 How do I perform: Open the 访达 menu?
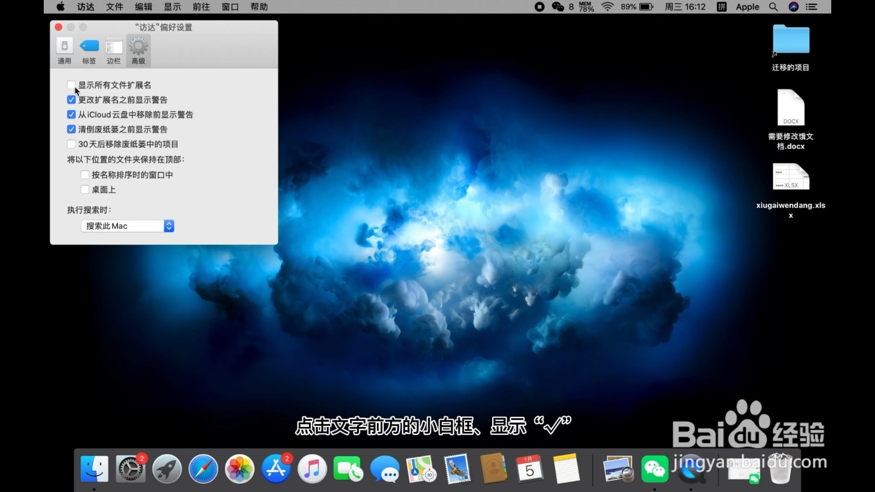85,7
